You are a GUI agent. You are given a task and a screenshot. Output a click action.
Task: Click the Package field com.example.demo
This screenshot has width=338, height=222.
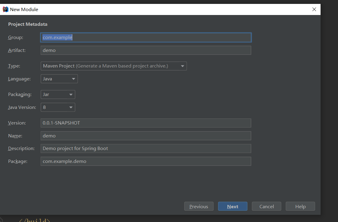coord(146,161)
